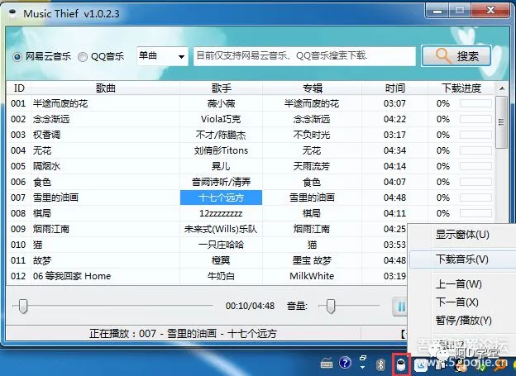
Task: Choose 上一首(W) from the tray menu
Action: click(x=459, y=284)
